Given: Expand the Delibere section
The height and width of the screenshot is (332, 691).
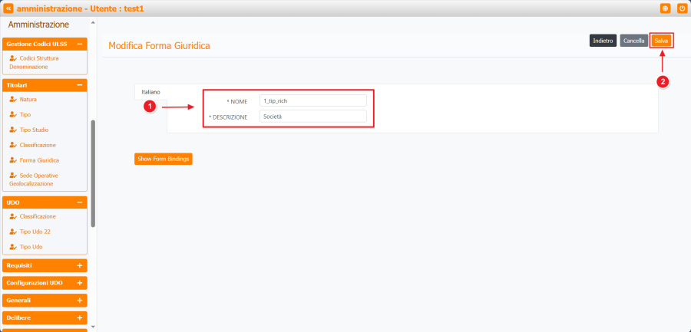Looking at the screenshot, I should [x=79, y=317].
